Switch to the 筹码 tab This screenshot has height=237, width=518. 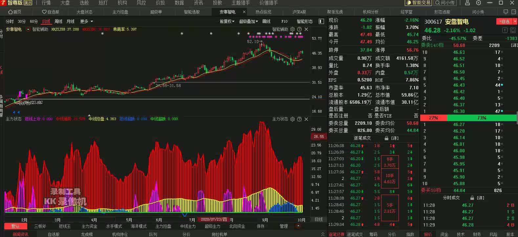(x=373, y=234)
